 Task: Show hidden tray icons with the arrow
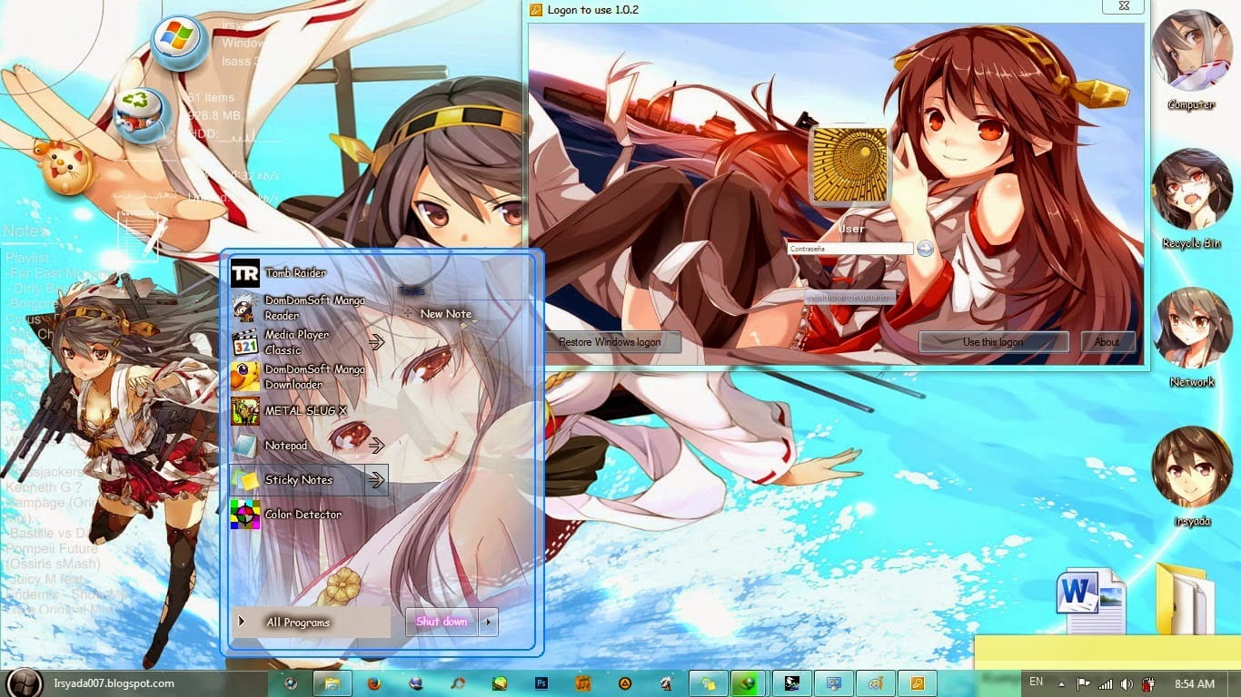click(1061, 683)
